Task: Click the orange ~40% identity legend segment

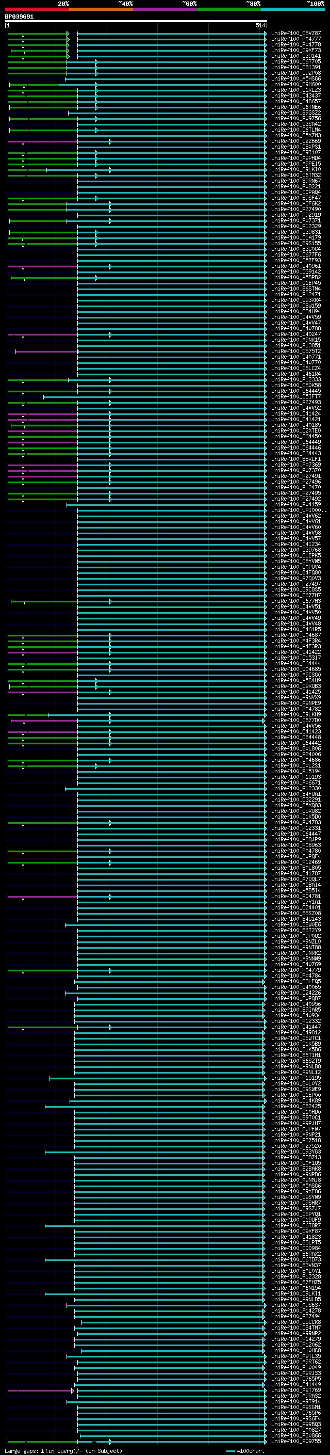Action: (x=101, y=9)
